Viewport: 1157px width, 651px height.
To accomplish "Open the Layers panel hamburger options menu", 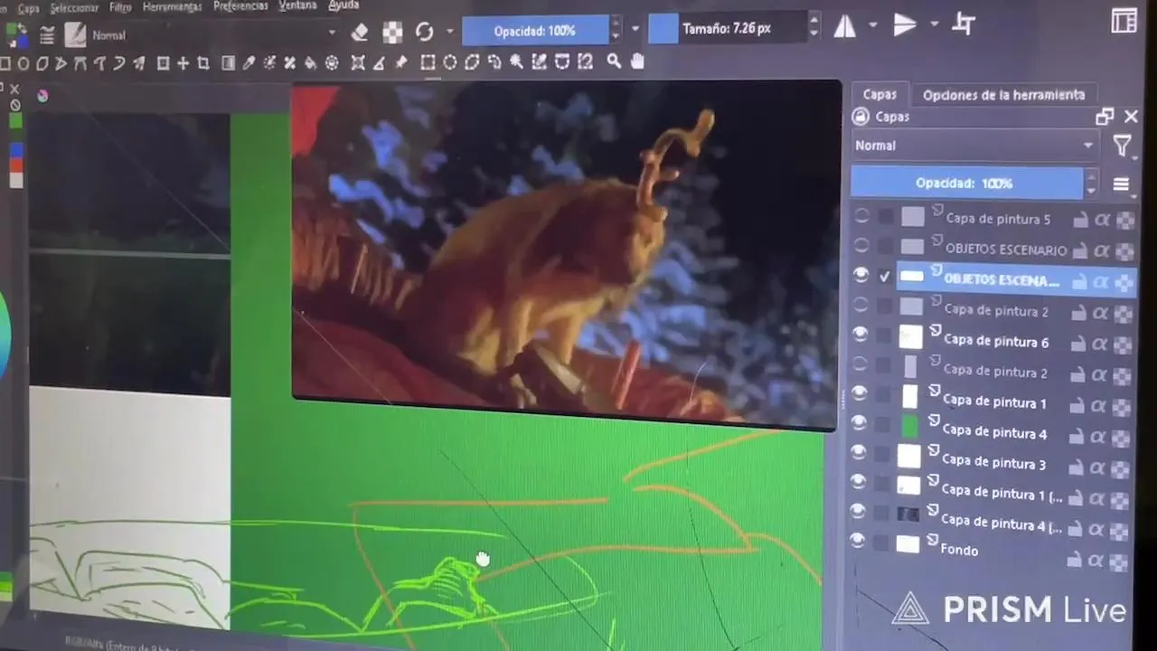I will point(1121,184).
